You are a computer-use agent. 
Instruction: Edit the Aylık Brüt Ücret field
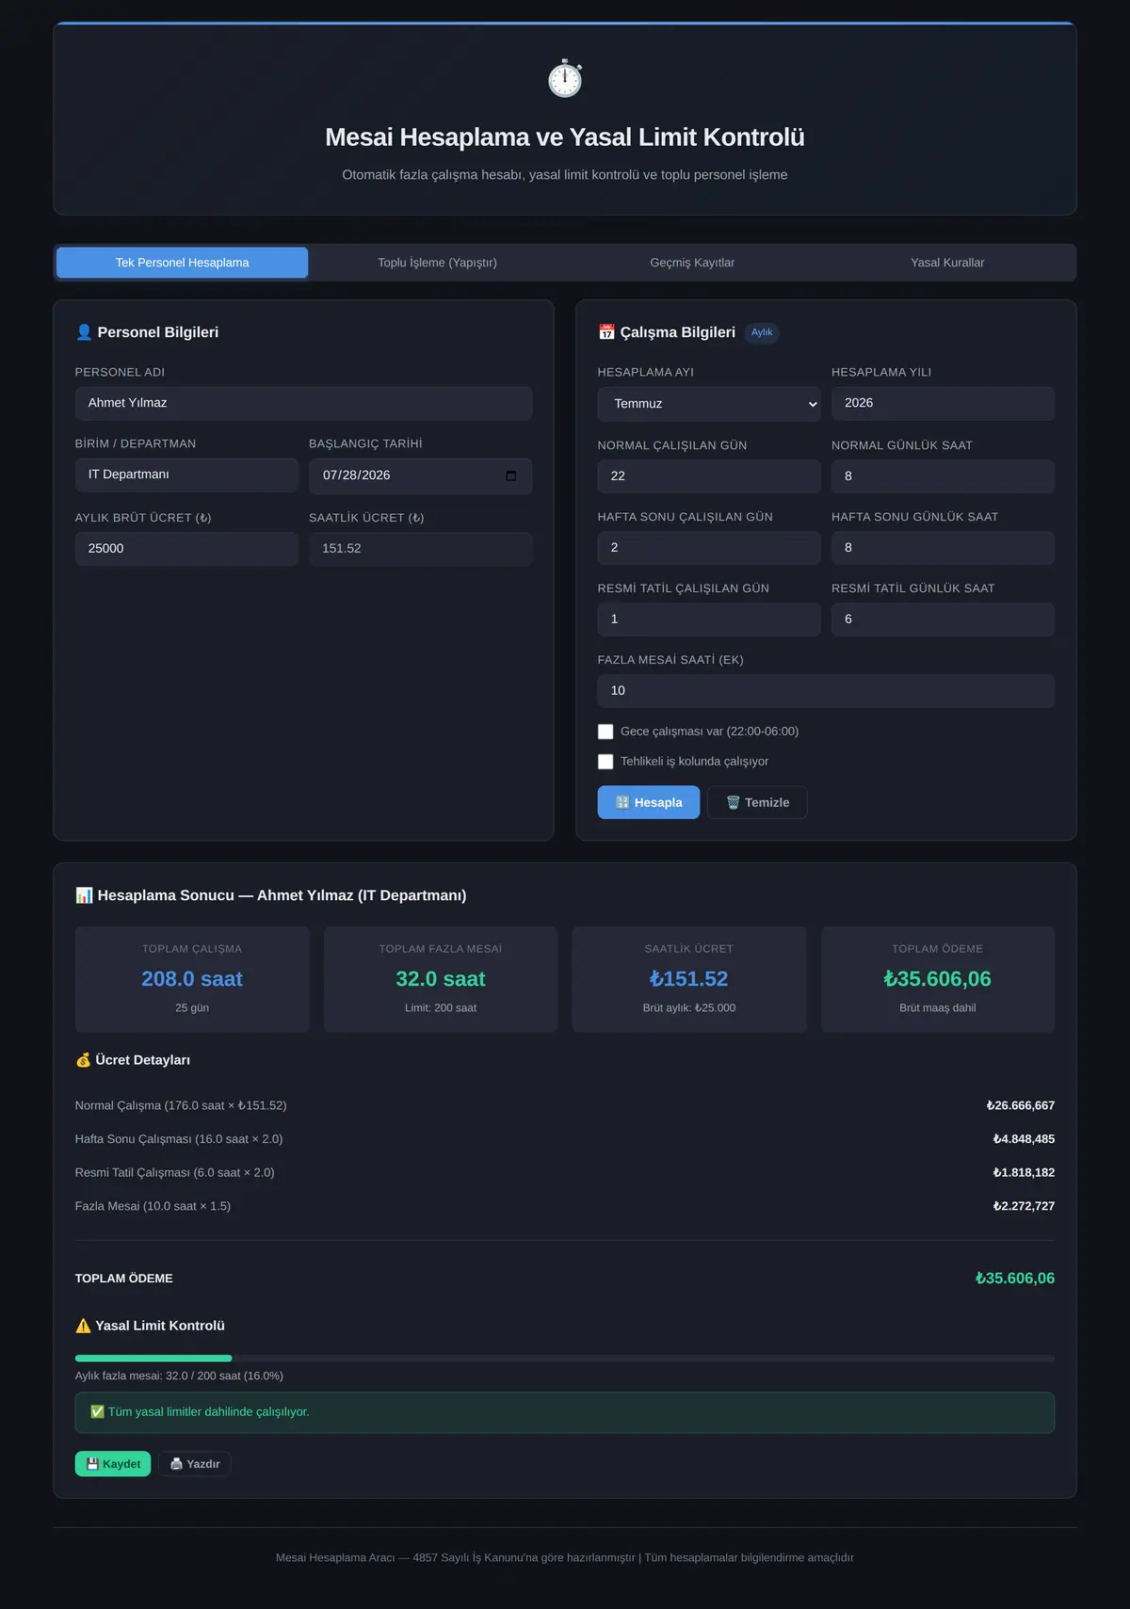(x=186, y=548)
